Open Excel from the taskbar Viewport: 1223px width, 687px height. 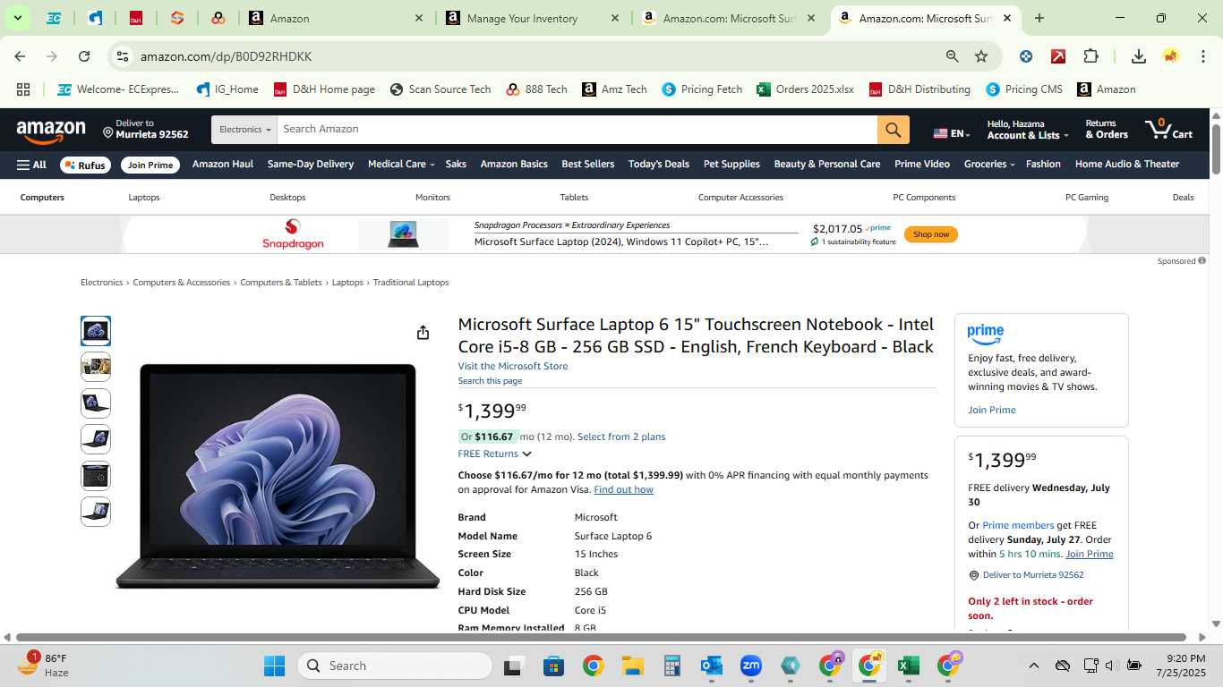909,666
